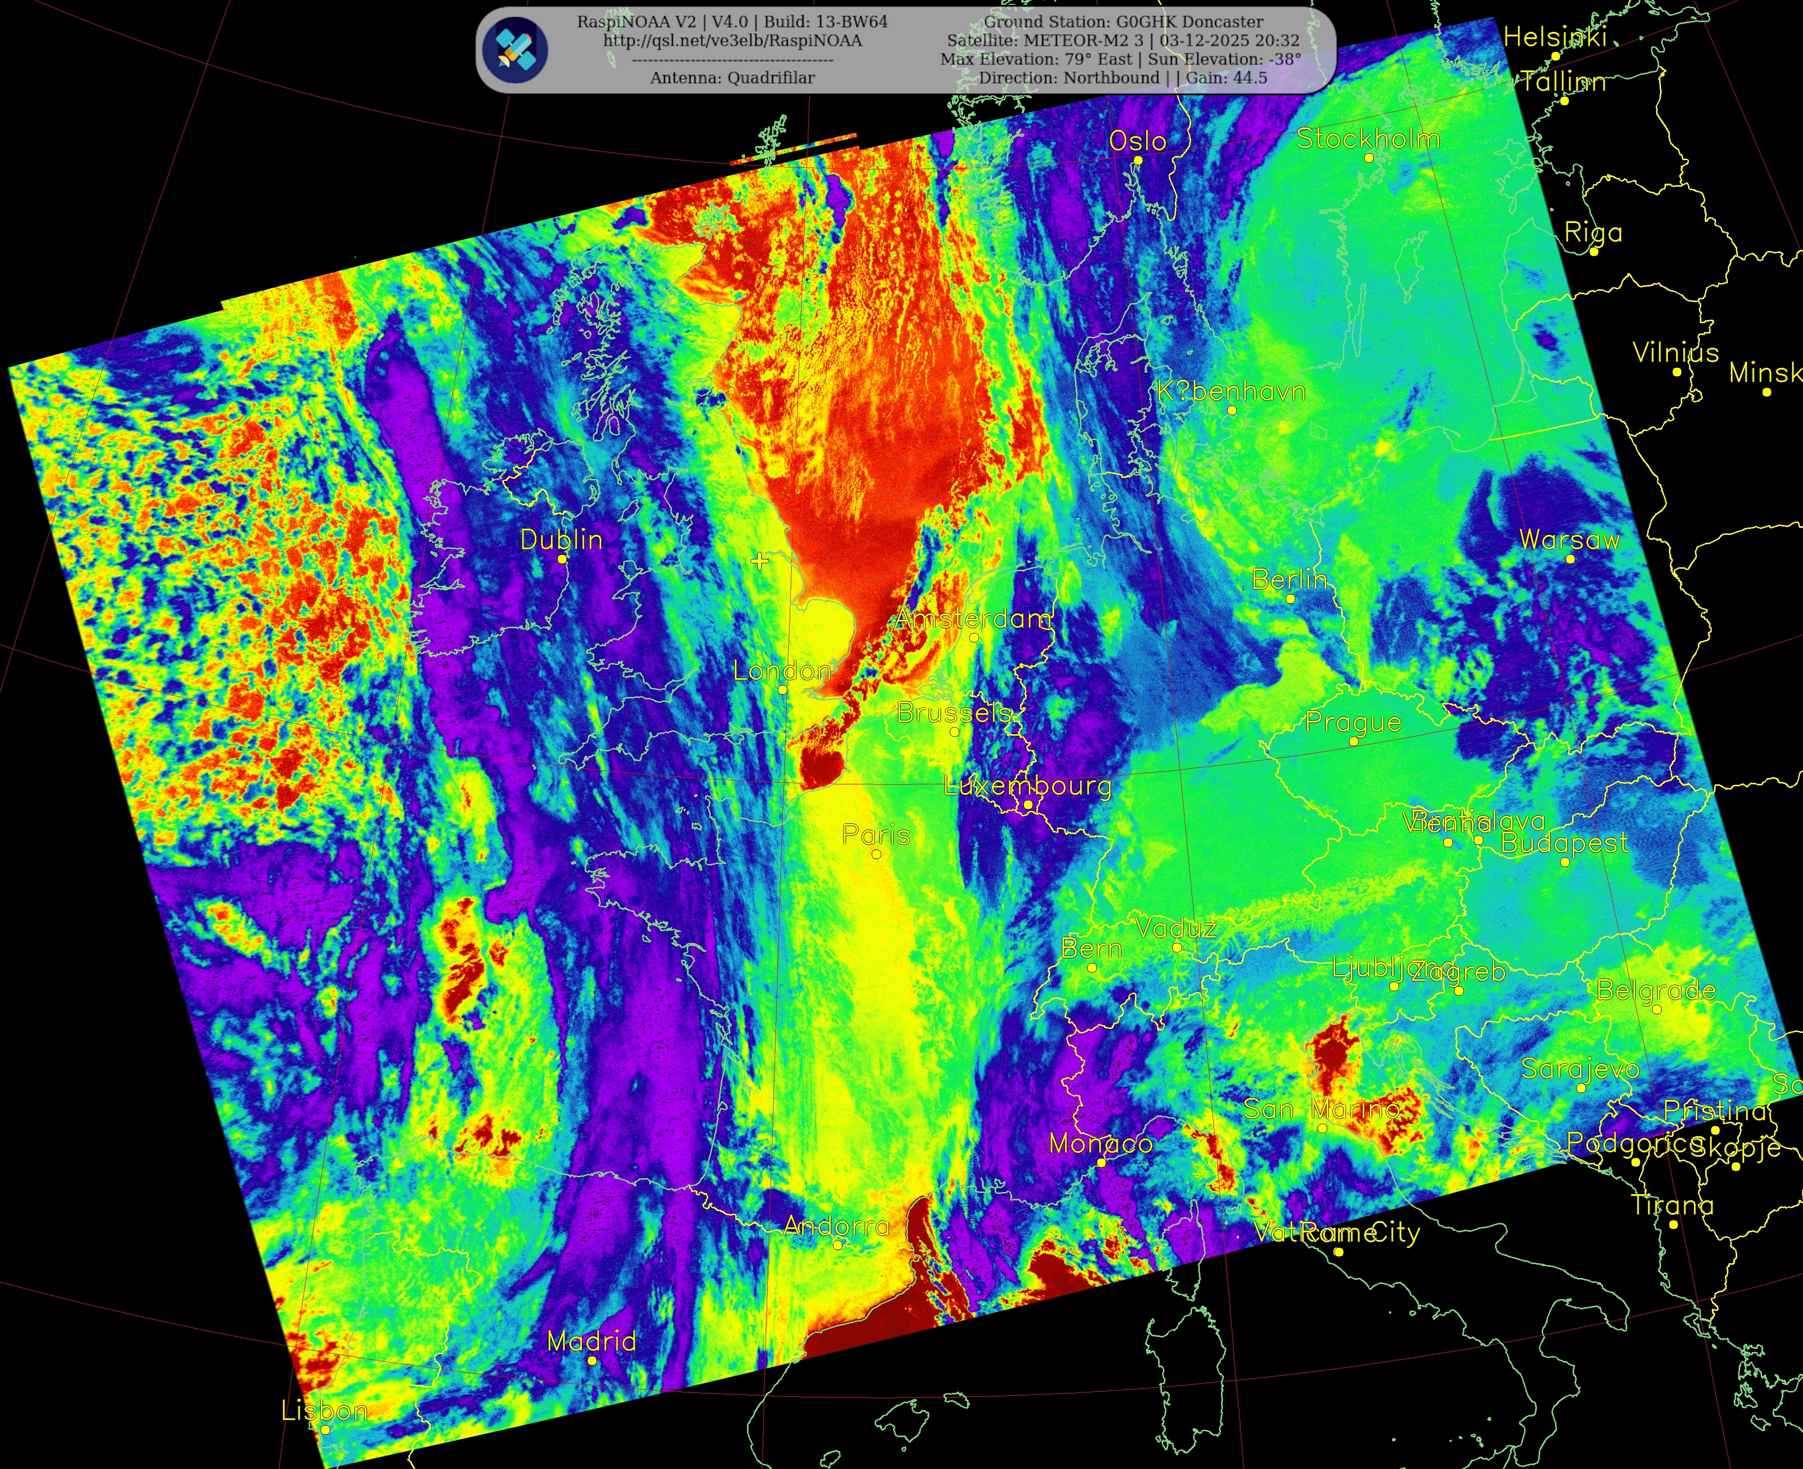Click the yellow ground station crosshair marker

[760, 560]
